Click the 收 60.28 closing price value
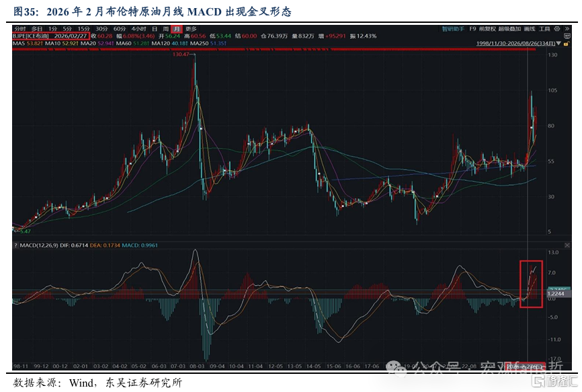This screenshot has width=582, height=392. click(101, 36)
